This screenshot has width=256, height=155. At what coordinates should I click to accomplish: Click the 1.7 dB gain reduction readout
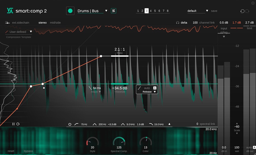(x=237, y=23)
